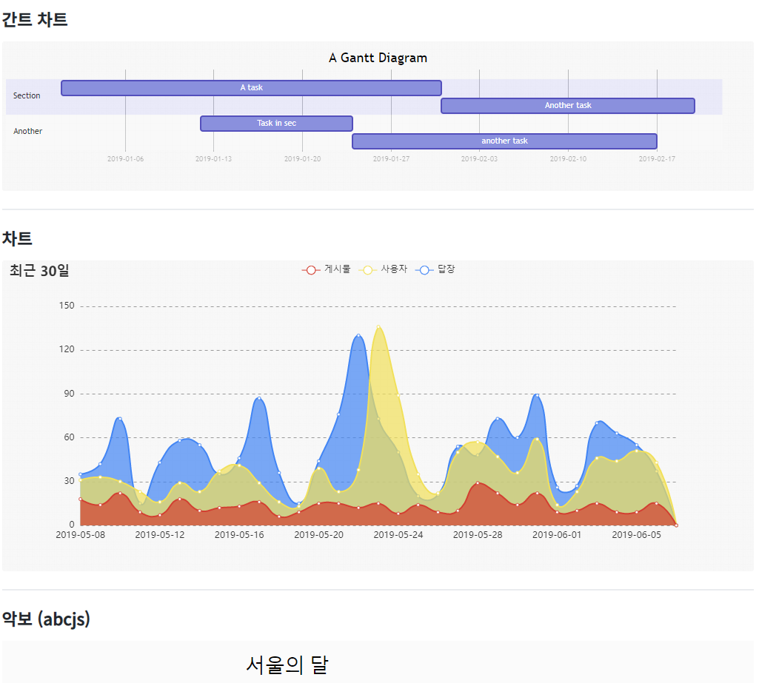Click the yellow 사용자 peak data point
Screen dimensions: 759x683
(378, 326)
